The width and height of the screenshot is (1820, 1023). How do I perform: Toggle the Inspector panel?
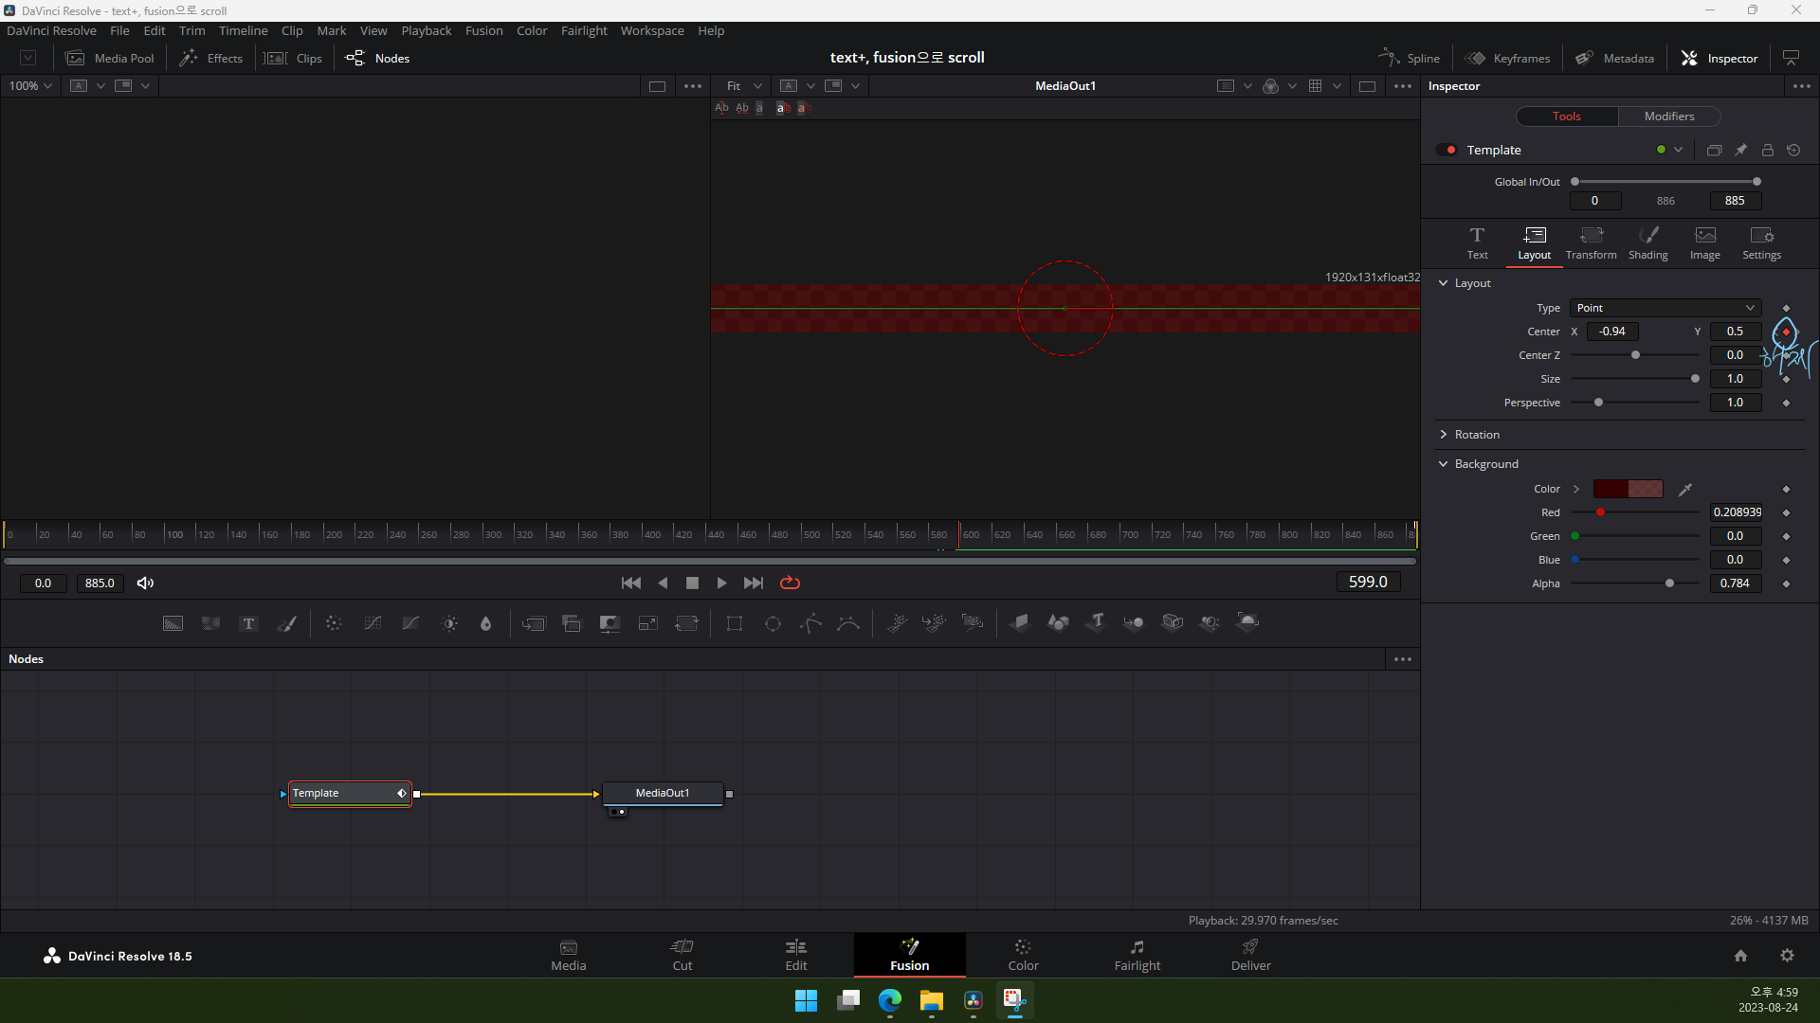pos(1720,58)
